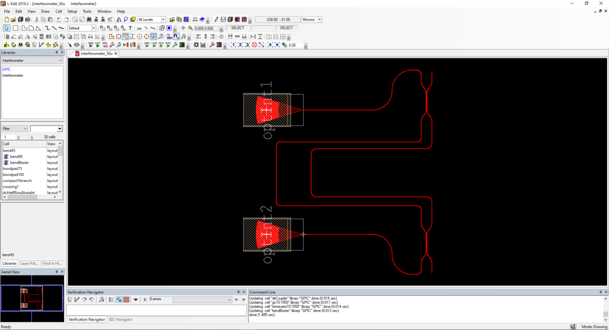
Task: Click the Run DRC play icon
Action: [90, 45]
